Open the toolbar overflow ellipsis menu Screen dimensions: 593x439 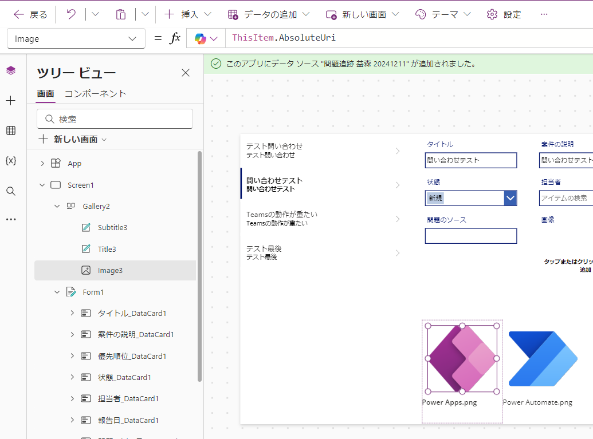coord(544,15)
